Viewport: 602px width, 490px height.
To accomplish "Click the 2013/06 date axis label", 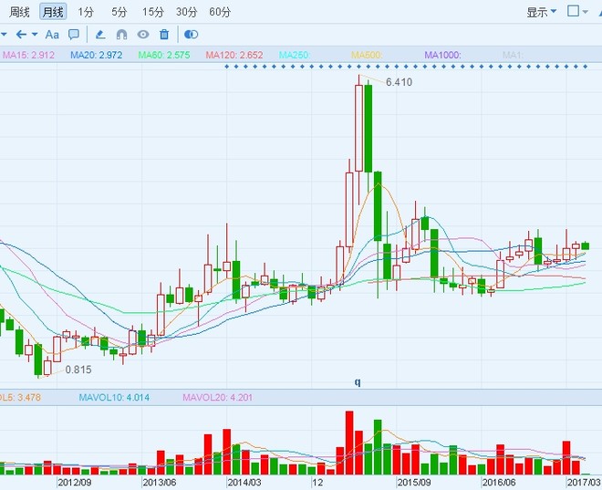I will 160,483.
